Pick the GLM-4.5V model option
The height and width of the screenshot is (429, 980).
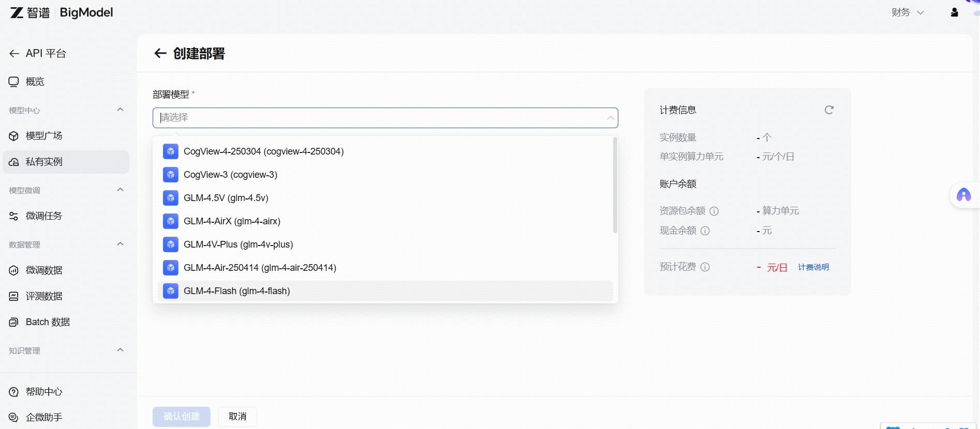tap(226, 198)
